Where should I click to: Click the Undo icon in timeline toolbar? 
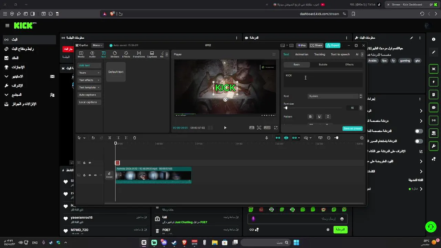click(93, 138)
